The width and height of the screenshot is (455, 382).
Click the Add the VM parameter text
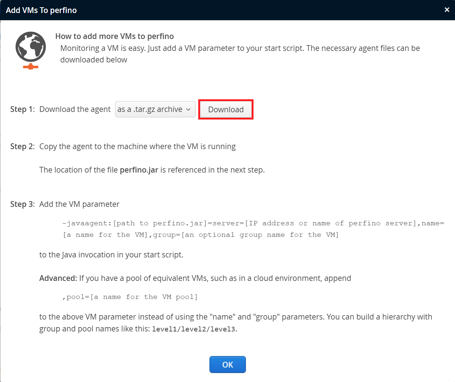point(79,204)
